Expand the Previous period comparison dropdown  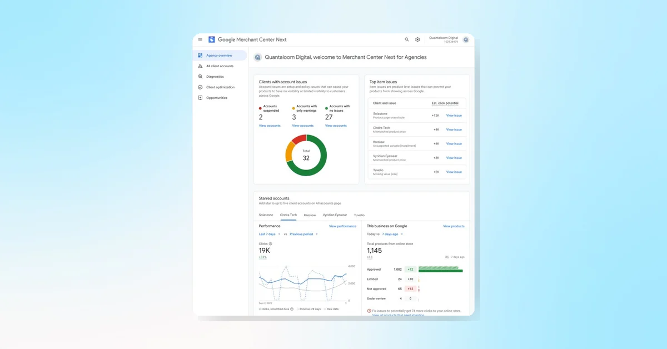pos(302,234)
